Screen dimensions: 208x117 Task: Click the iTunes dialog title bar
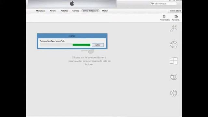(x=72, y=36)
